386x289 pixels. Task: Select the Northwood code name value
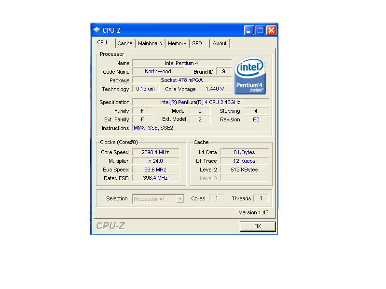158,71
